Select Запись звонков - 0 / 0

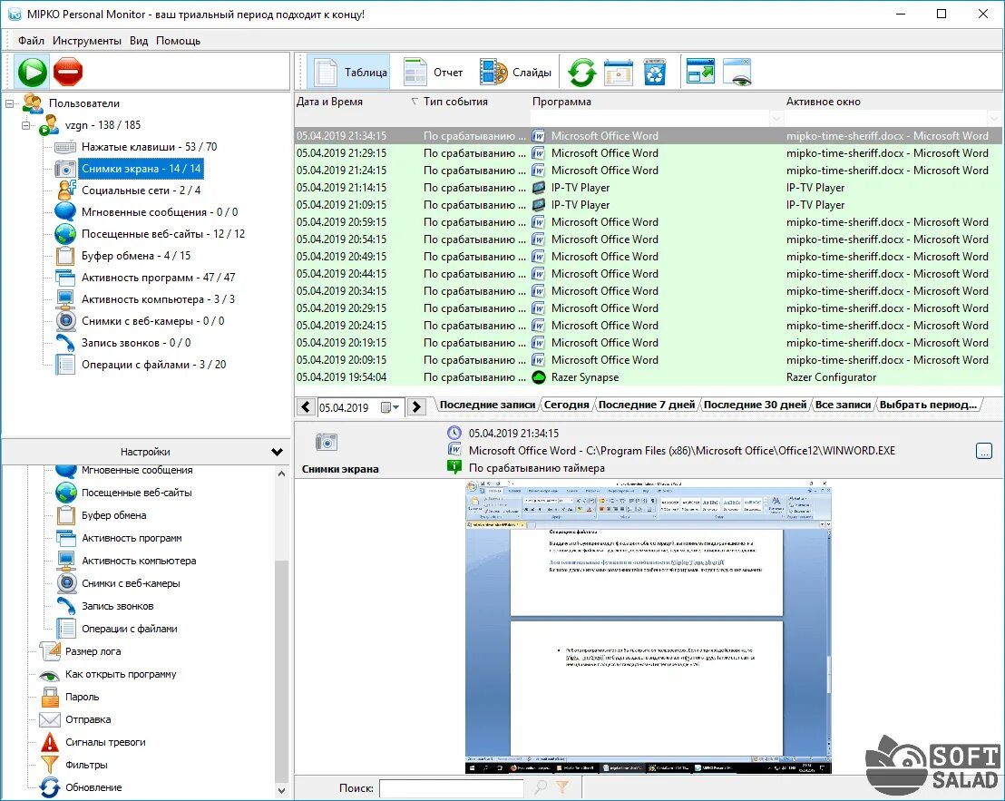click(136, 343)
